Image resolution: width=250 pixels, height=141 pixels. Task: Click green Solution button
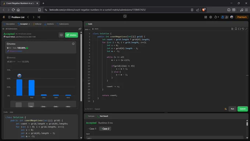[x=71, y=35]
